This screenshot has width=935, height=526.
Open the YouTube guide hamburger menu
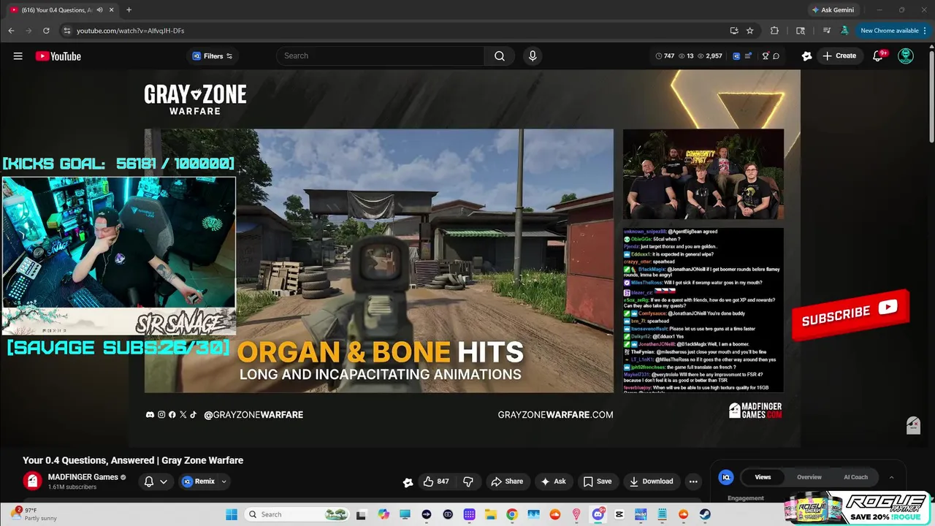(x=18, y=56)
